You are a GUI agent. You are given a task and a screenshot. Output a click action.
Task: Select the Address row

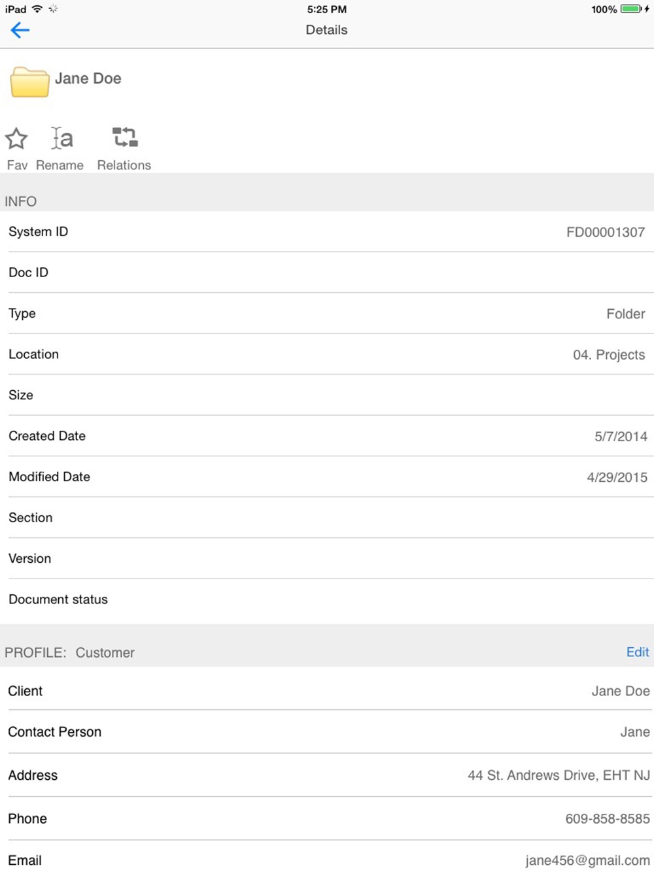click(327, 775)
